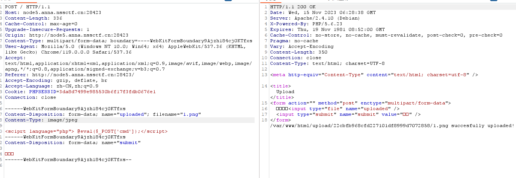Select the 'Cache-Control: max-age=0' request header
Screen dimensions: 516x178
41,24
